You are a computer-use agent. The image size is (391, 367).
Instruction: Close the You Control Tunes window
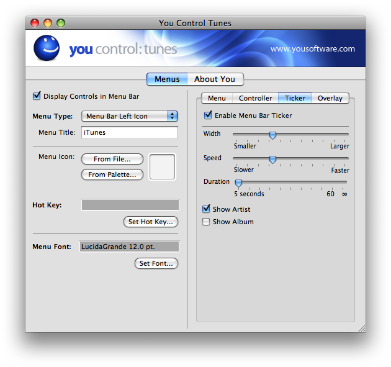(x=35, y=23)
